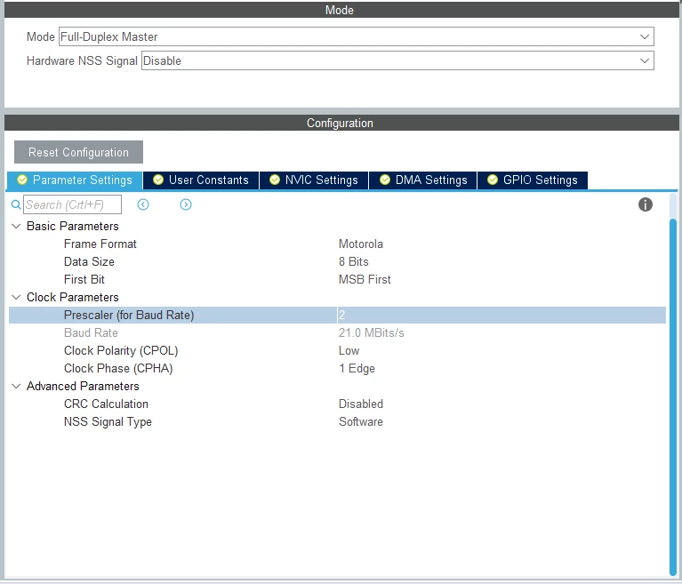Select the Frame Format row
682x584 pixels.
point(337,244)
